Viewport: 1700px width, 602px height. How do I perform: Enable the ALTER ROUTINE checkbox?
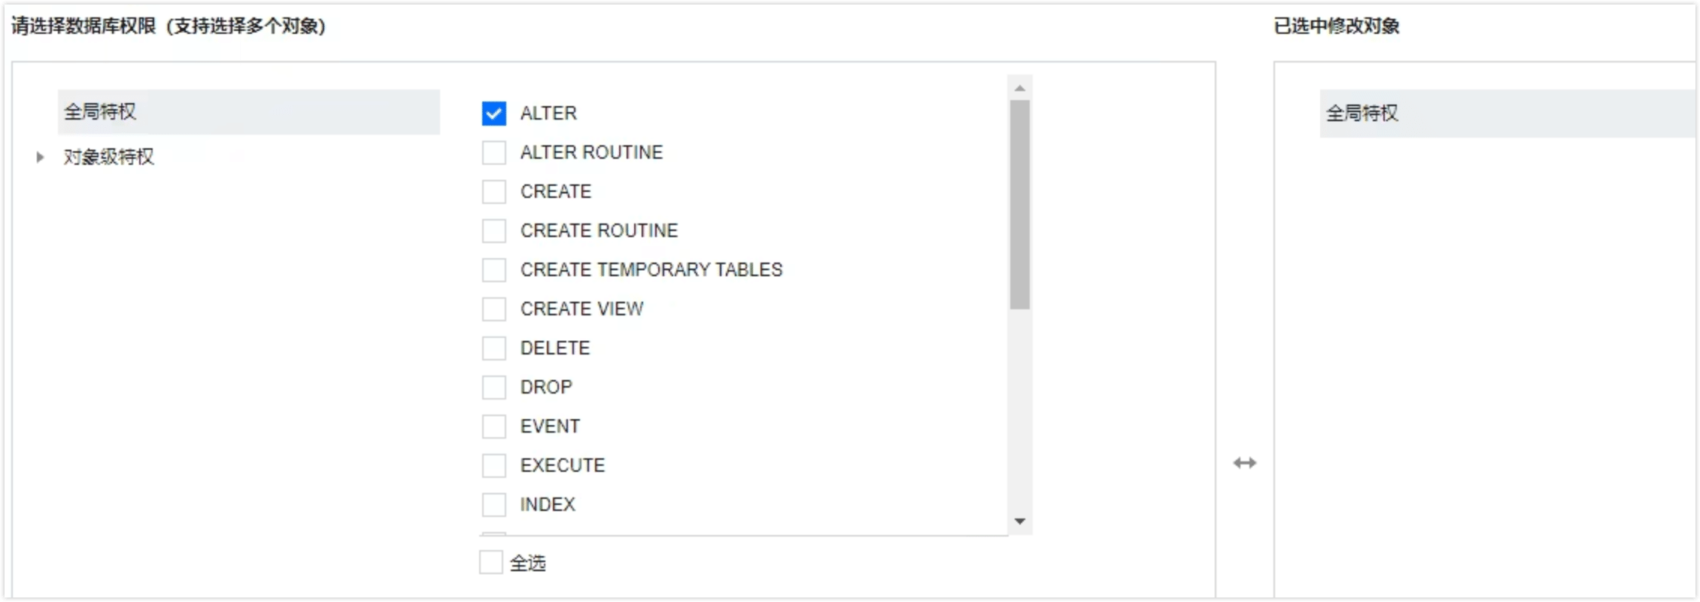click(x=494, y=153)
